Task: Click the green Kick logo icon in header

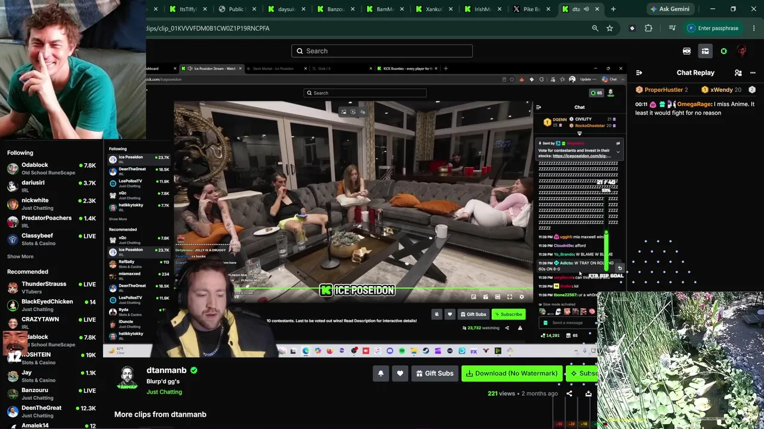Action: tap(724, 51)
